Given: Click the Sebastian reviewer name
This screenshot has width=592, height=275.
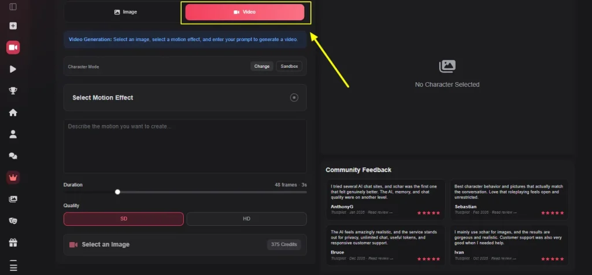Looking at the screenshot, I should pyautogui.click(x=465, y=207).
